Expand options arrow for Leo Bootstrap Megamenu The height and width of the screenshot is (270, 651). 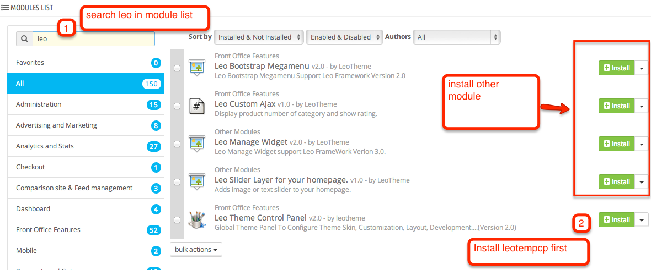(x=642, y=68)
